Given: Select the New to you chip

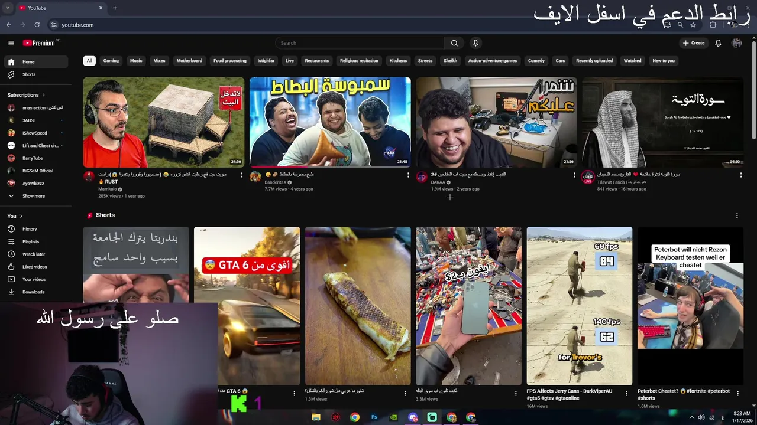Looking at the screenshot, I should click(664, 61).
